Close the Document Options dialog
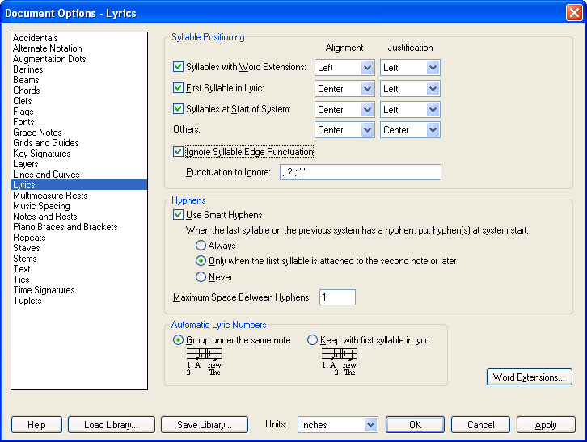 click(572, 12)
